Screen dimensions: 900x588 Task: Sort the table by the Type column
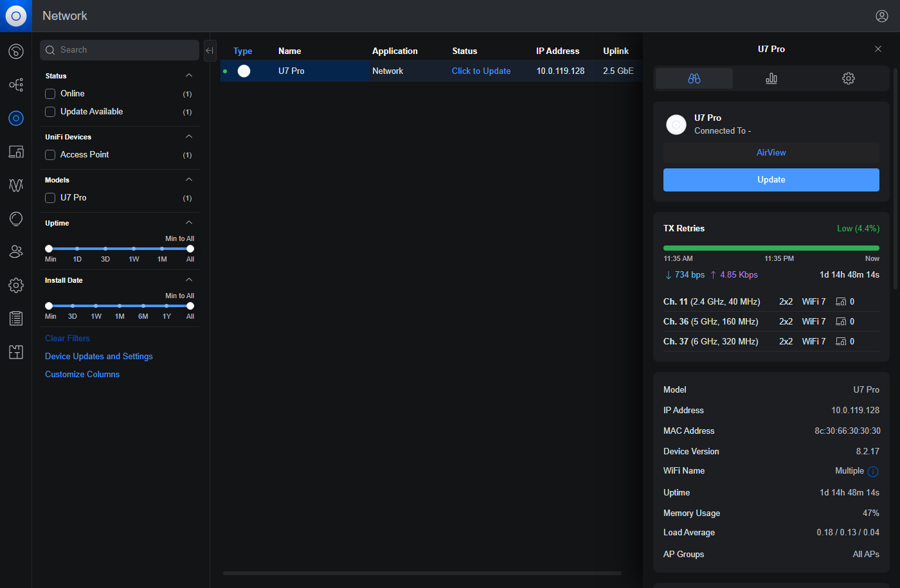(x=242, y=51)
